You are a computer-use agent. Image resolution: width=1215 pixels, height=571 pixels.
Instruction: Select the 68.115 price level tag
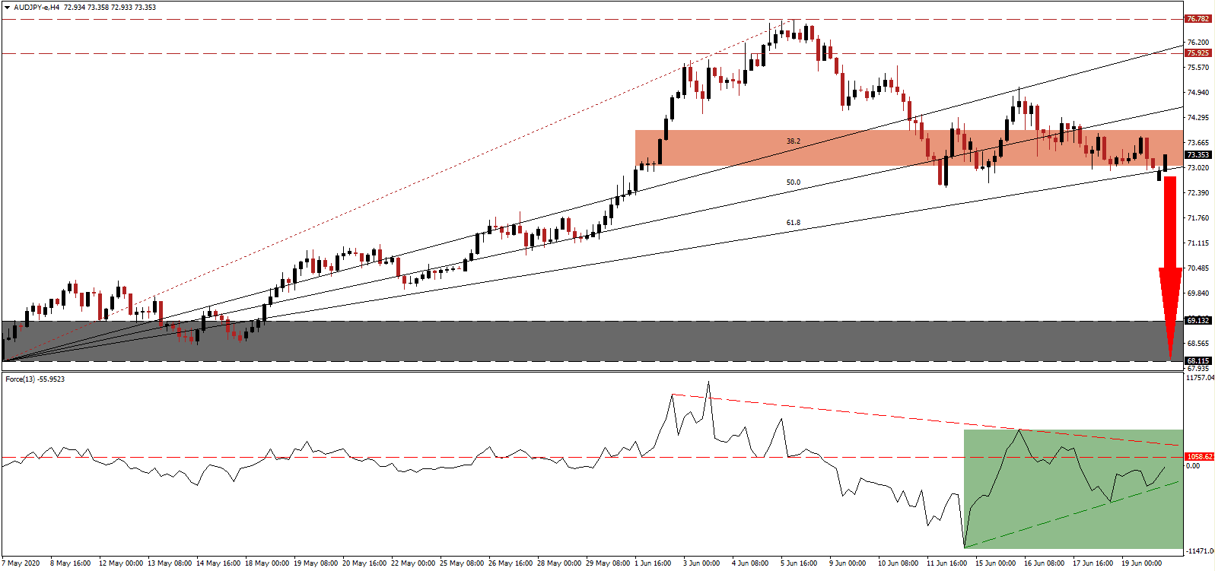pos(1198,360)
